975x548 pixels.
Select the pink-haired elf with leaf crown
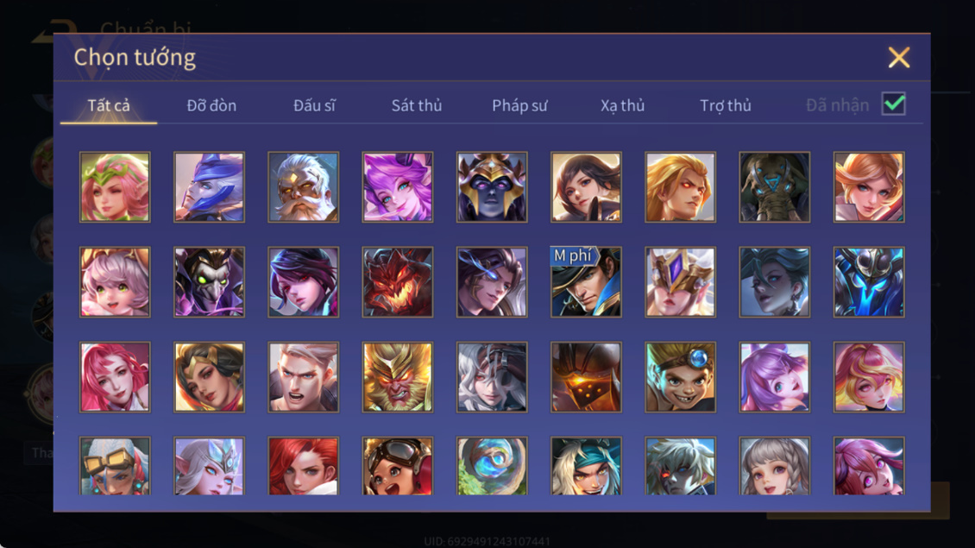pyautogui.click(x=115, y=187)
